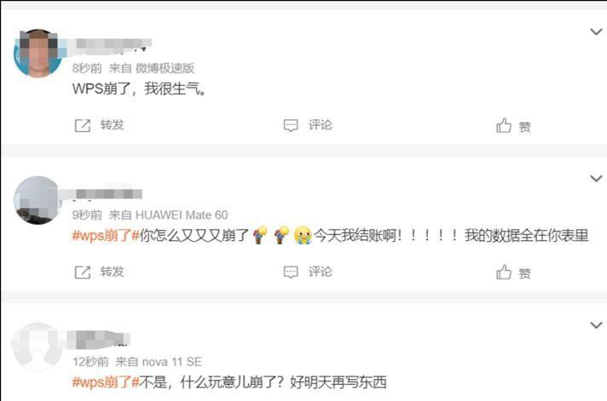Click 转发 text on first post
Viewport: 607px width, 401px height.
pyautogui.click(x=112, y=125)
